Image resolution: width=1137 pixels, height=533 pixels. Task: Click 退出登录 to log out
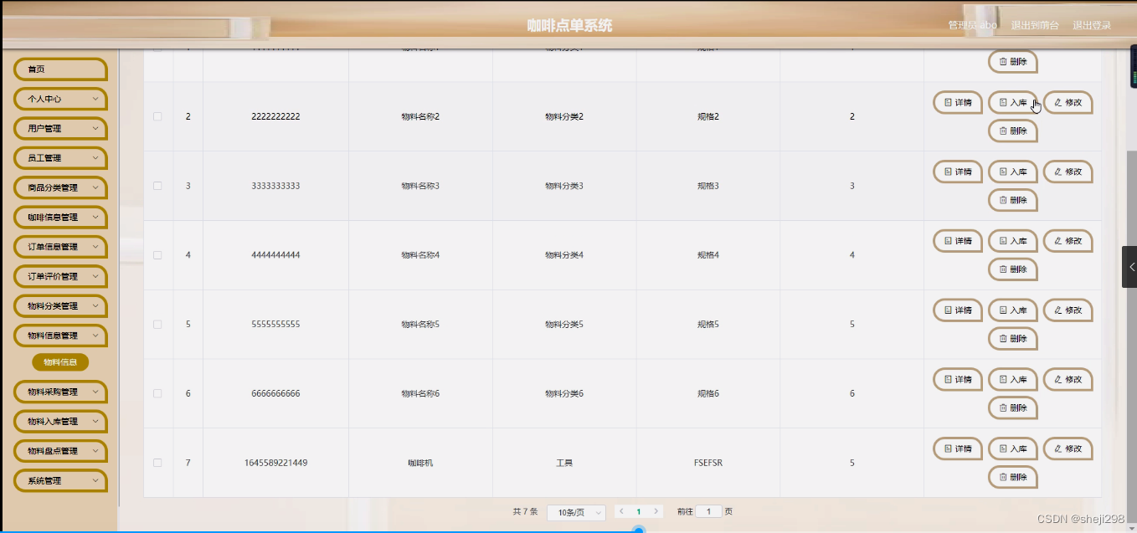point(1090,24)
